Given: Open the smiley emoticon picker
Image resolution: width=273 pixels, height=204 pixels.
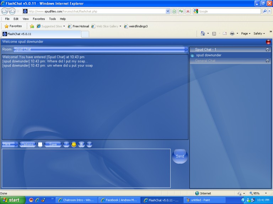Looking at the screenshot, I should (74, 144).
